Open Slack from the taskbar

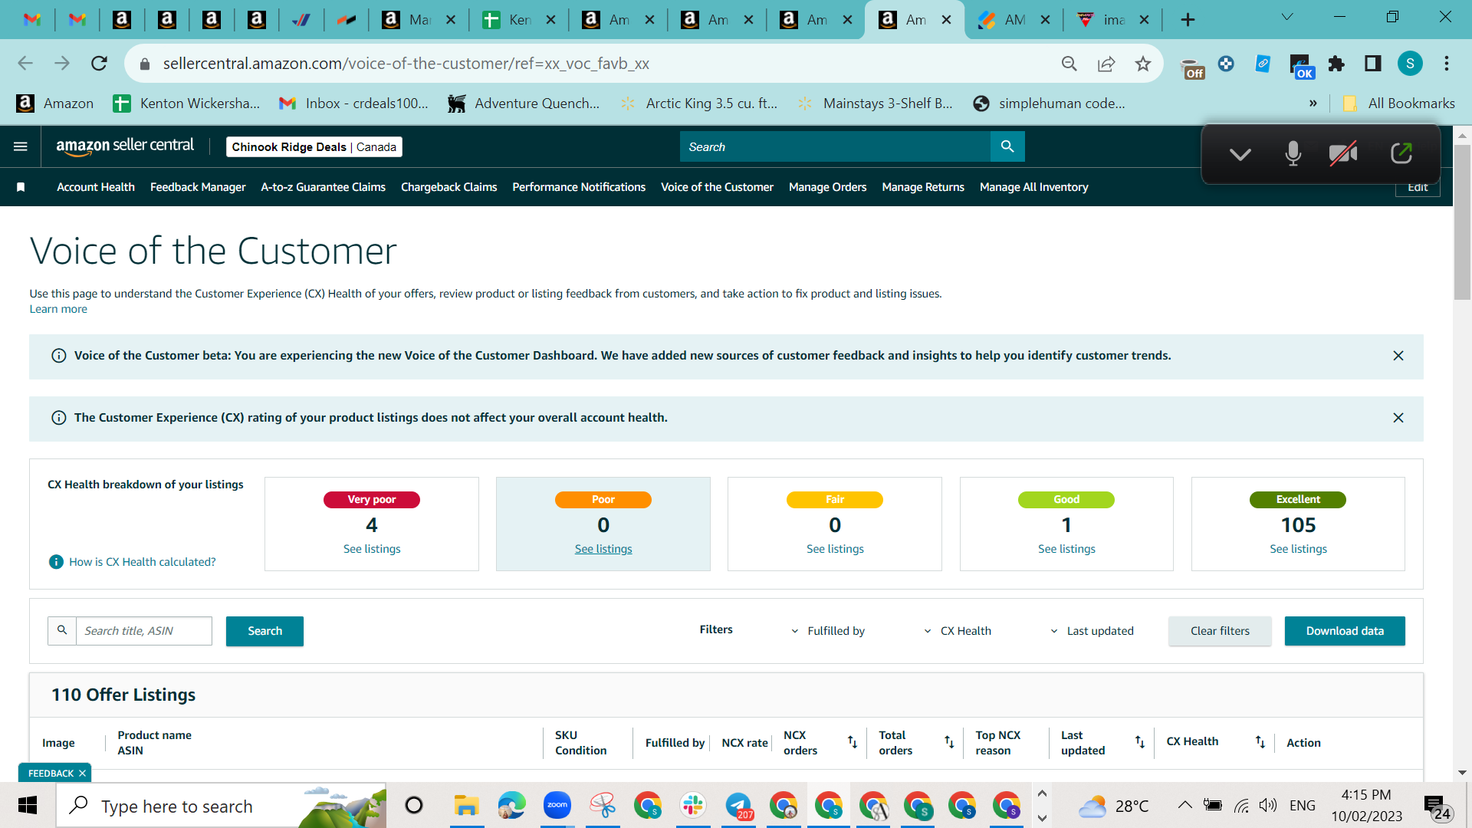pyautogui.click(x=693, y=806)
